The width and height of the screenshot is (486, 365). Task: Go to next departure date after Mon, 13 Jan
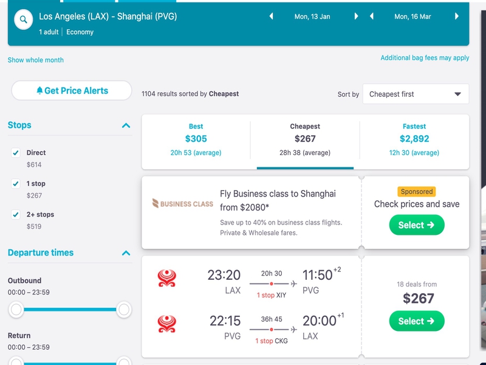pos(356,16)
